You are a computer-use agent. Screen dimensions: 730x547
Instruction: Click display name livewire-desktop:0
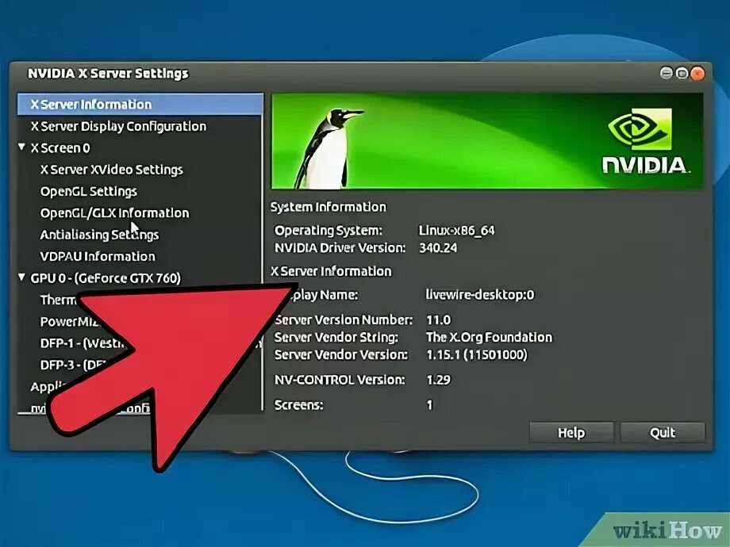[480, 295]
